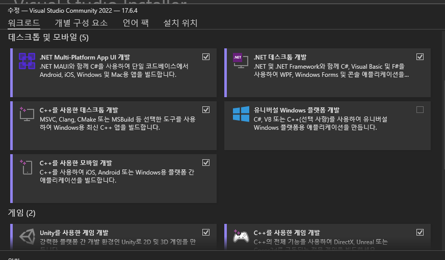Select the 워크로드 tab
This screenshot has width=445, height=260.
point(24,23)
